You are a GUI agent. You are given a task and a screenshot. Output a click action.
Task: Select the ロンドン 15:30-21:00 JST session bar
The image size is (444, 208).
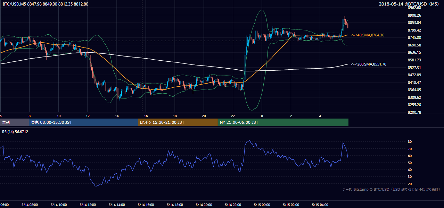[x=178, y=122]
